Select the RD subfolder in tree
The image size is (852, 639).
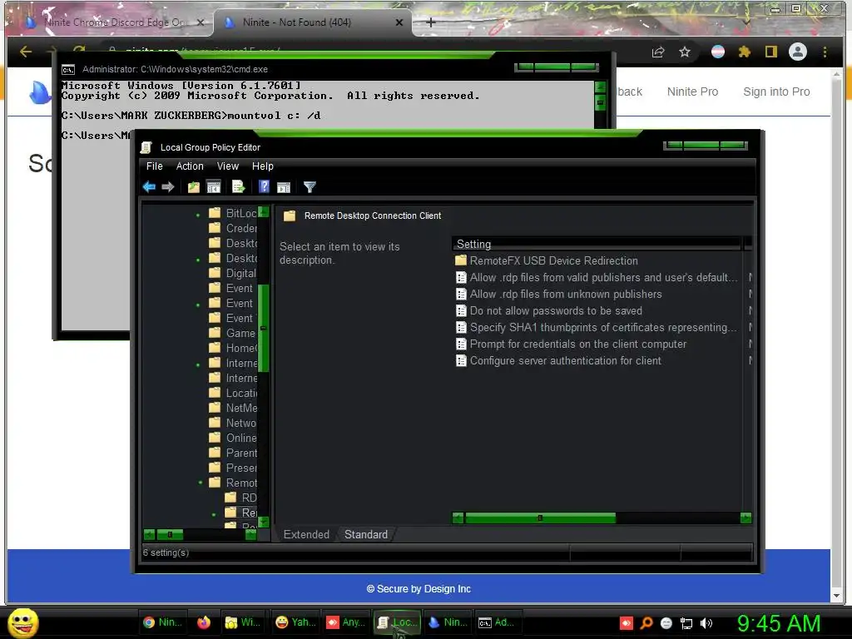(241, 498)
